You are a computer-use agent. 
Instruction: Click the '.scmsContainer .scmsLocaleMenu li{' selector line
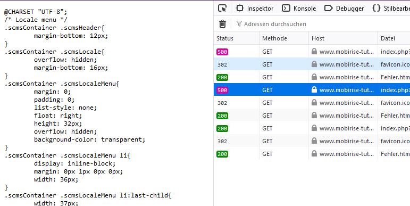[x=68, y=155]
